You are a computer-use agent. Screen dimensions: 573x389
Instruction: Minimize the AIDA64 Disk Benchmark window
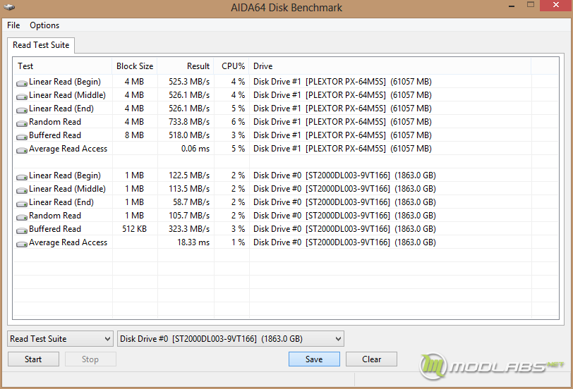512,6
